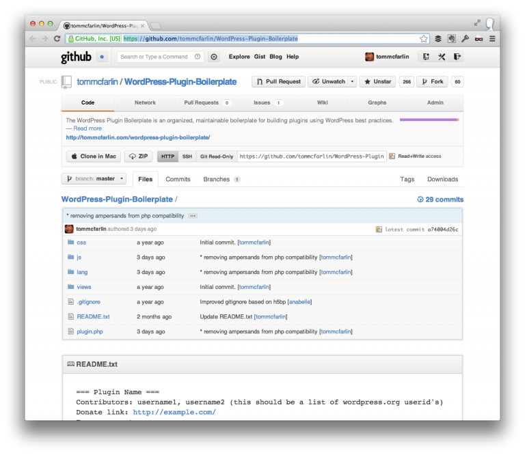Open the Chrome menu icon
Screen dimensions: 525x455
tap(492, 39)
